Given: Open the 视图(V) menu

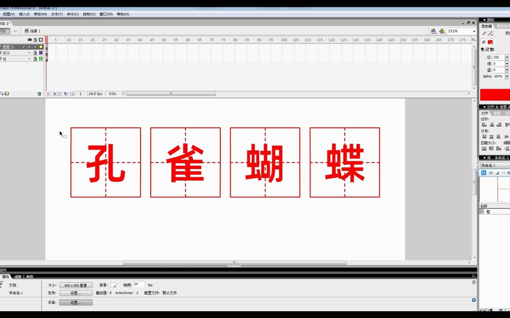Looking at the screenshot, I should [x=9, y=14].
